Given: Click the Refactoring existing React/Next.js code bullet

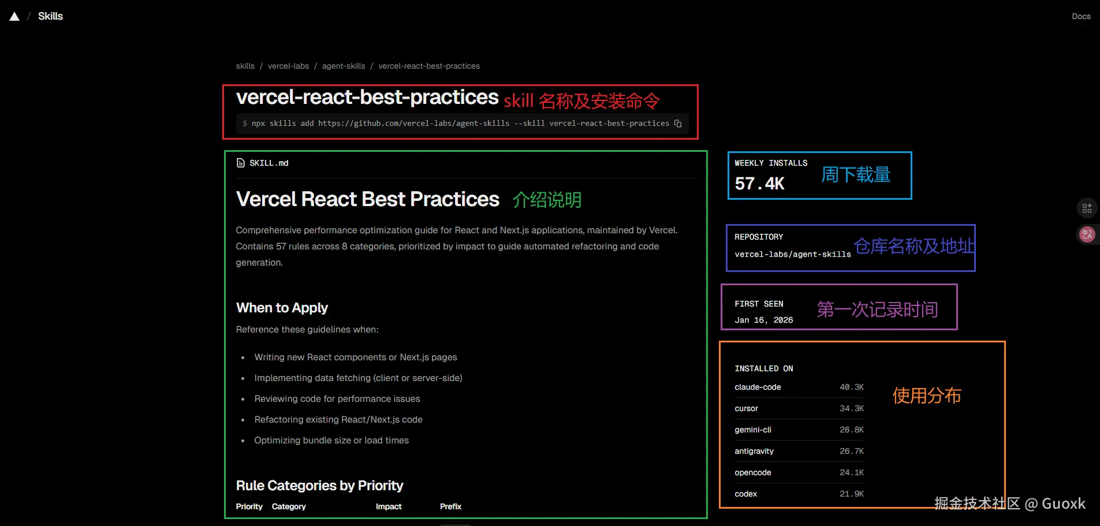Looking at the screenshot, I should [338, 420].
